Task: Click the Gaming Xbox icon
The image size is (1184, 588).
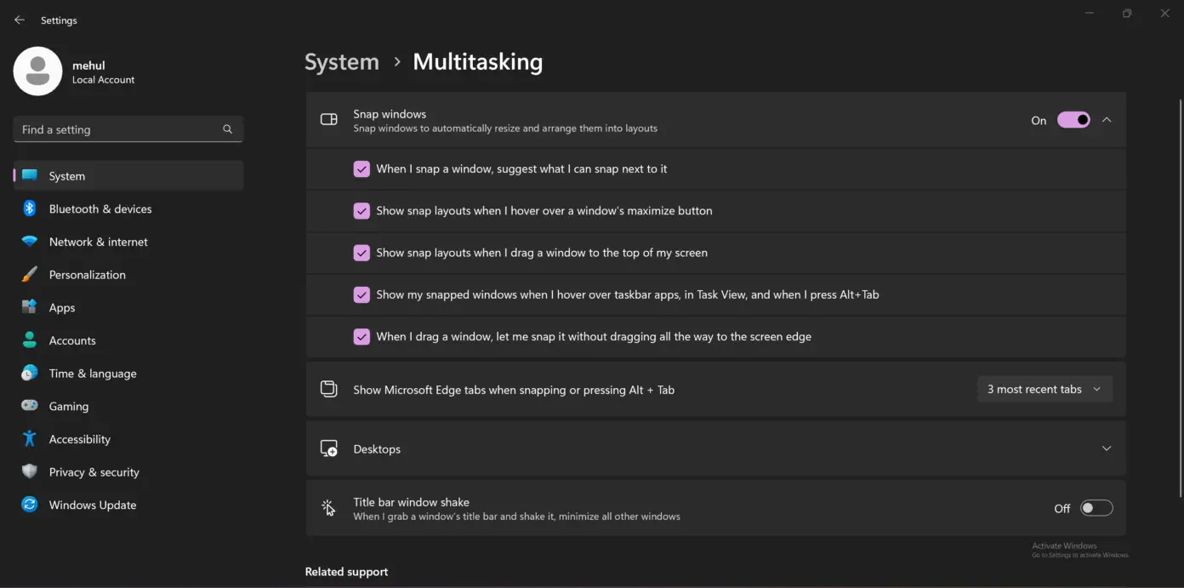Action: [x=29, y=406]
